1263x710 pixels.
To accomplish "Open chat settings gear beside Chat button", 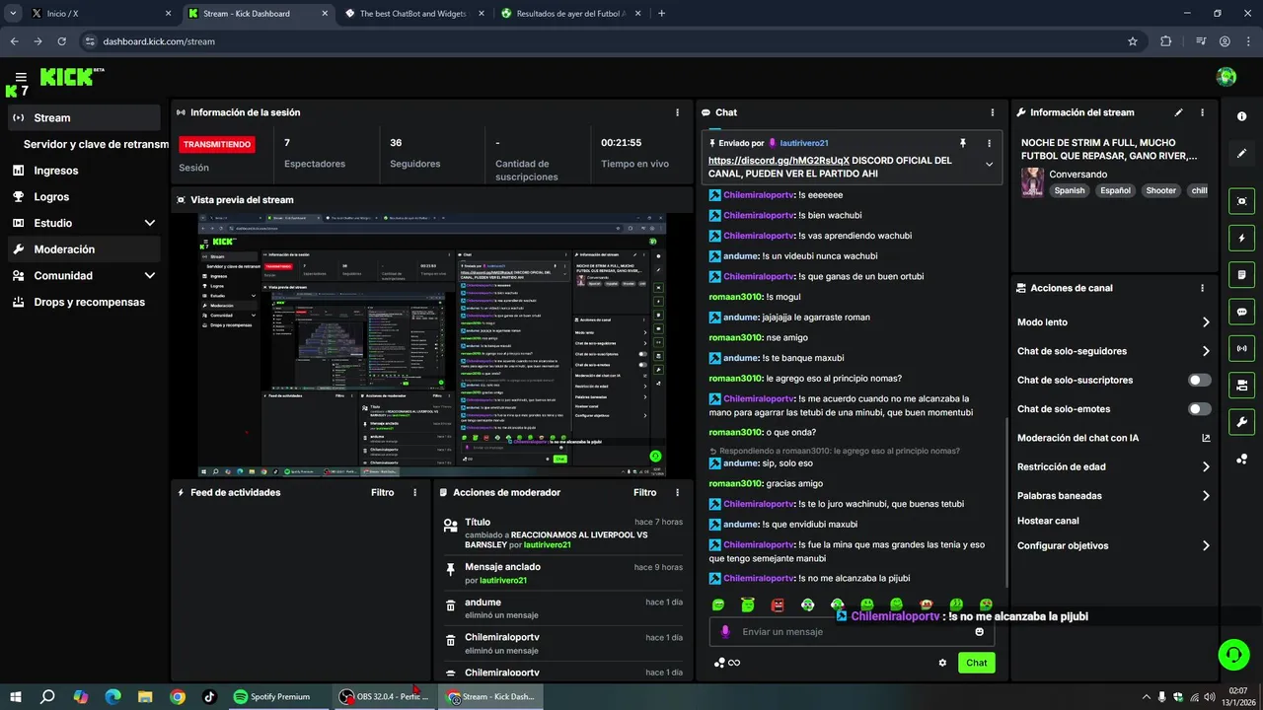I will (942, 663).
